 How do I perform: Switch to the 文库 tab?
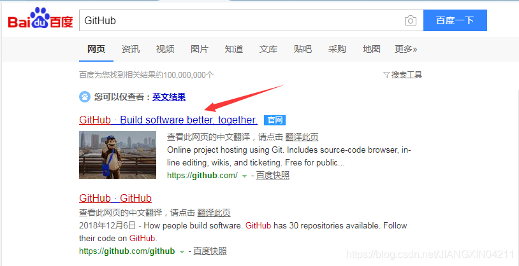pos(268,50)
